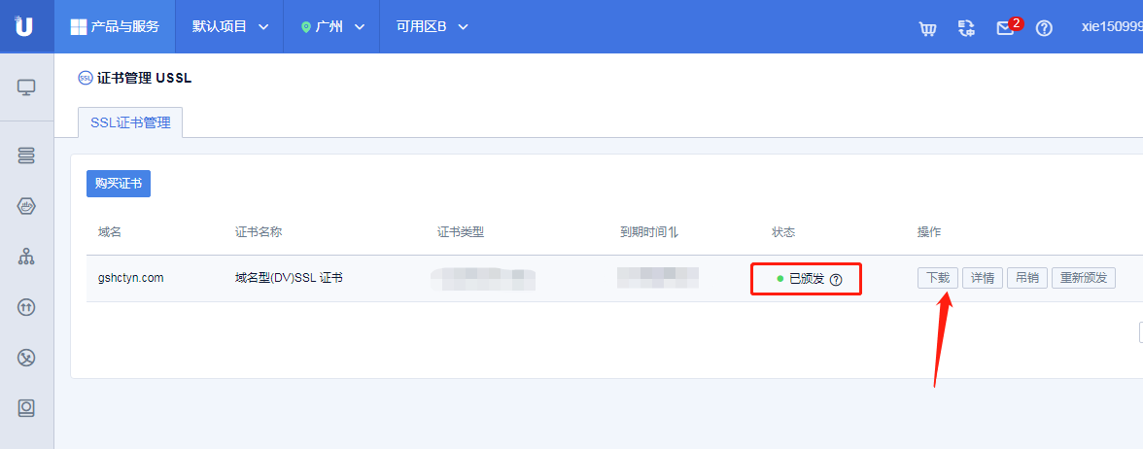The height and width of the screenshot is (449, 1143).
Task: Click the bottom certificate badge icon in sidebar
Action: (x=26, y=408)
